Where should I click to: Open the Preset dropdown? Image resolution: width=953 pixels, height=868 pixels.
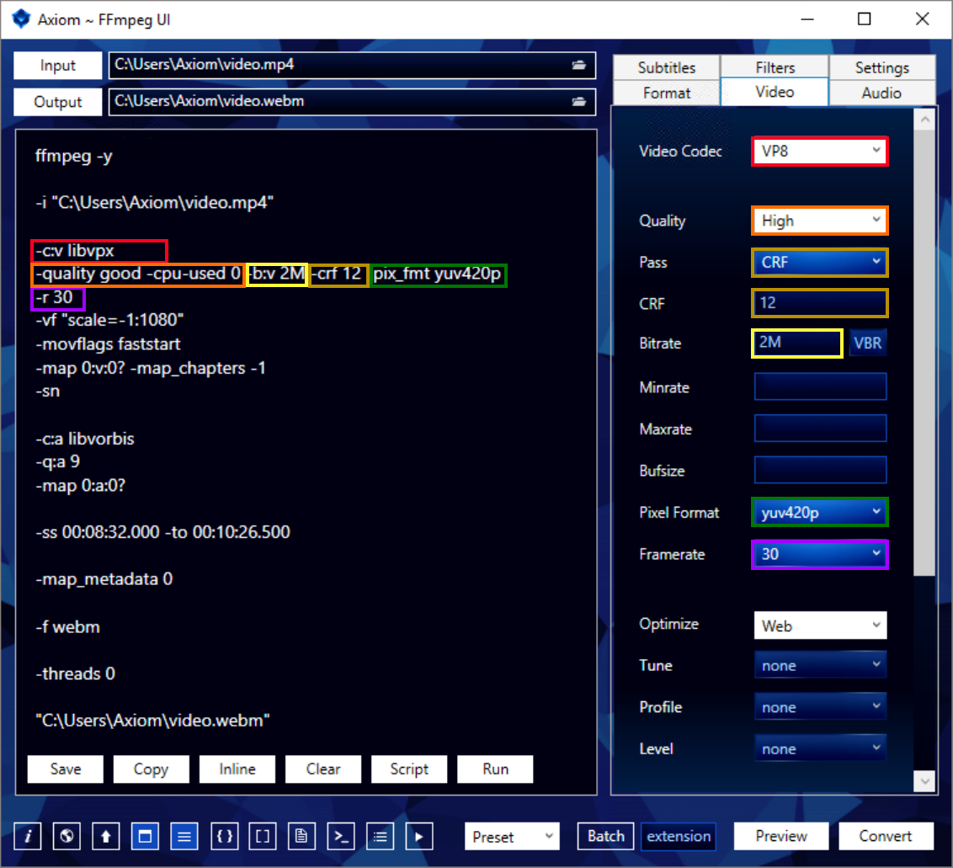pyautogui.click(x=511, y=836)
